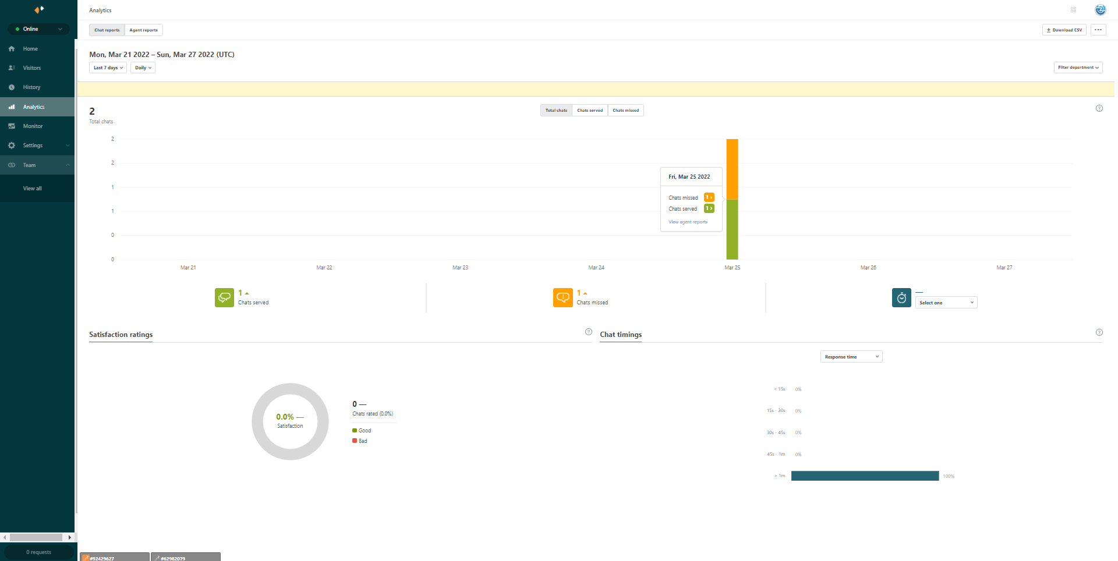
Task: Click the stopwatch timing icon
Action: click(x=901, y=297)
